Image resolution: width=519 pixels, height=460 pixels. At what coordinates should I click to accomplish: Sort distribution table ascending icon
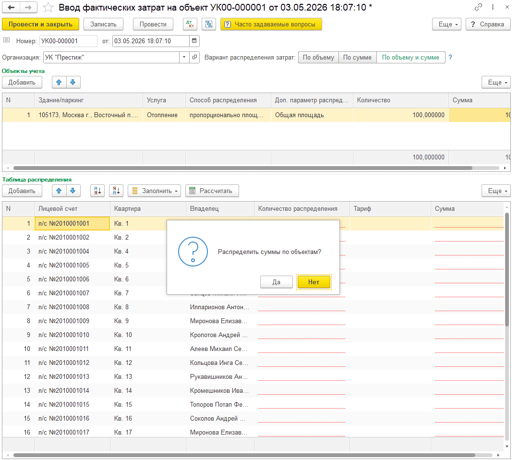(97, 191)
